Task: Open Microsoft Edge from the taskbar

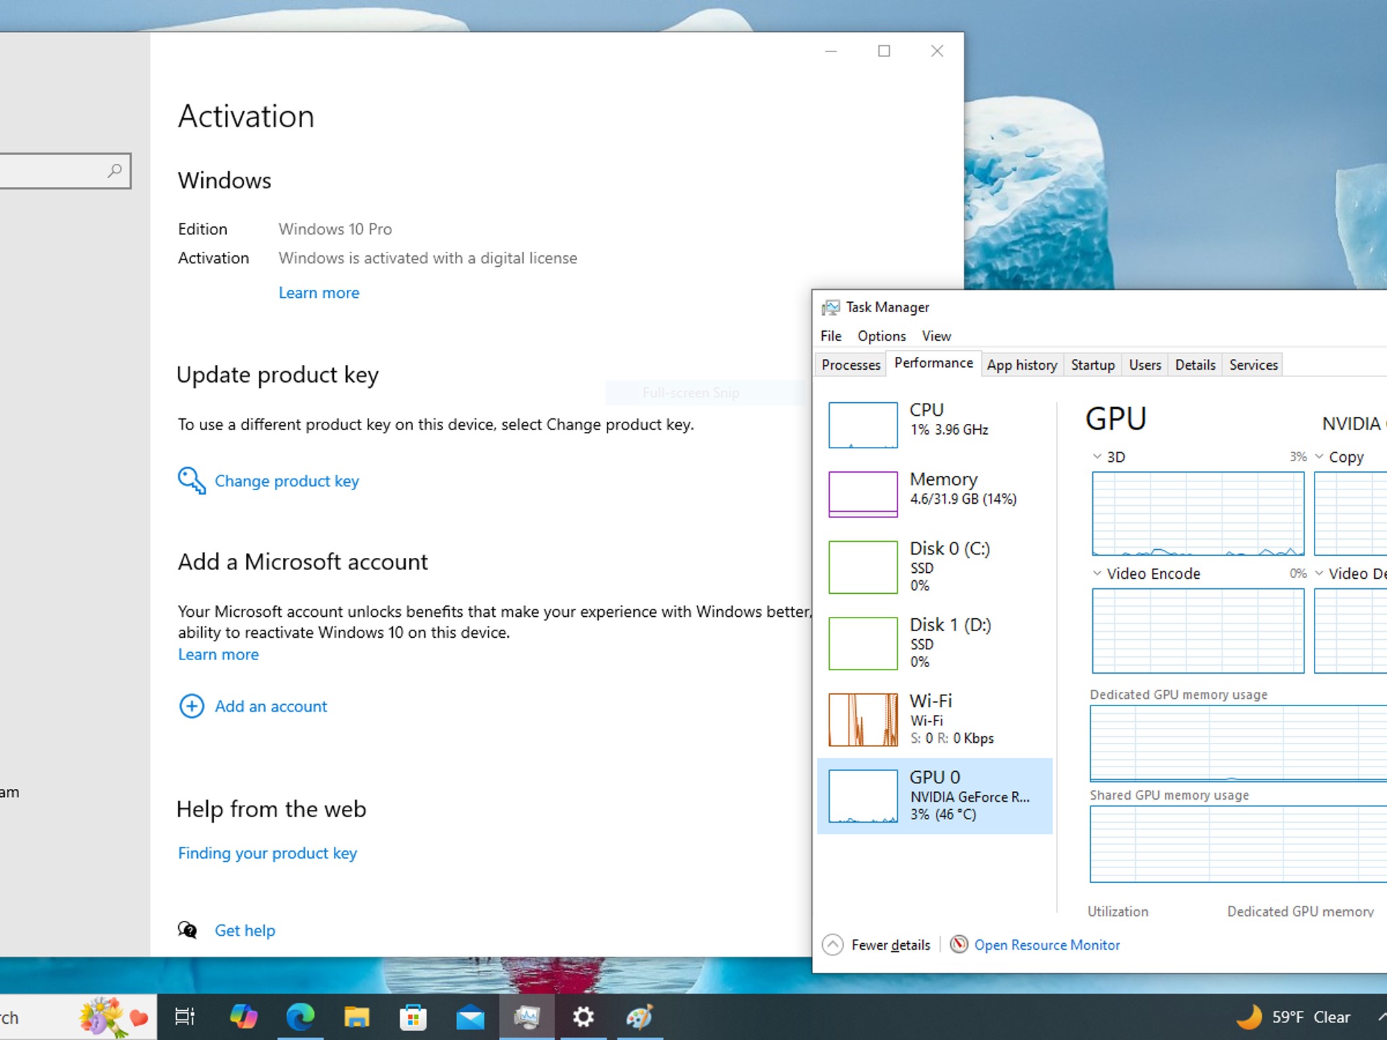Action: (300, 1017)
